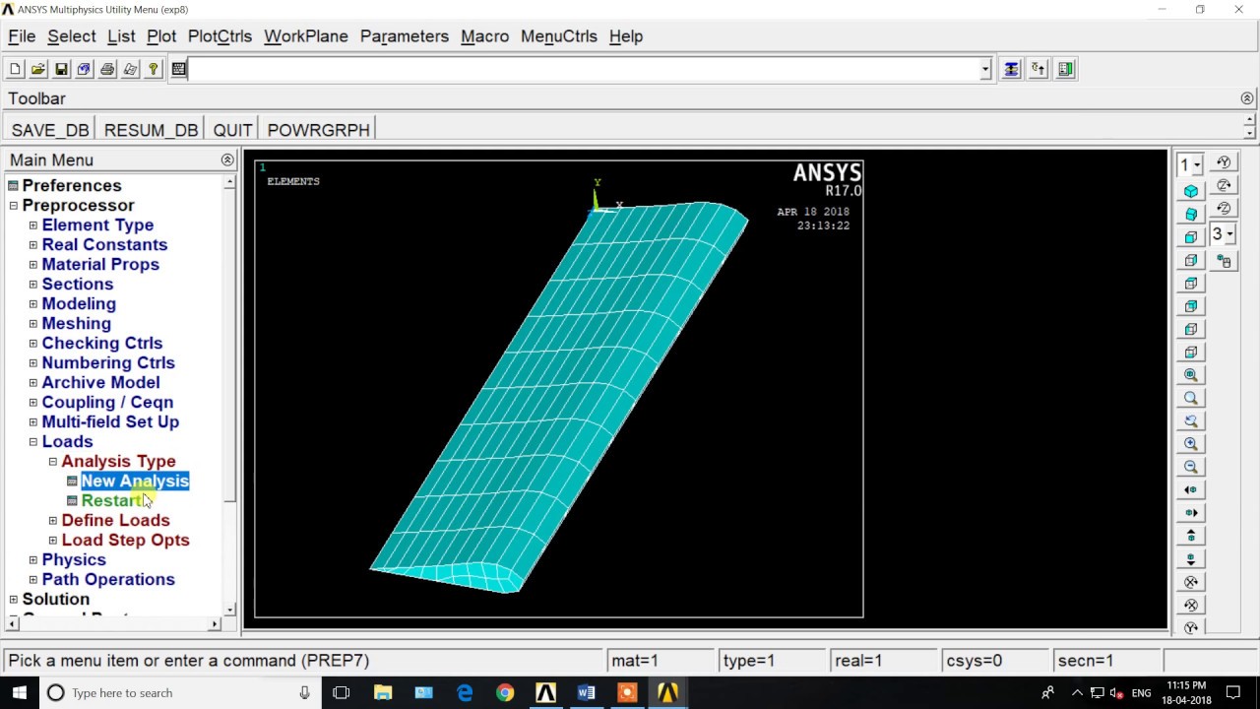1260x709 pixels.
Task: Expand the Define Loads node
Action: (x=53, y=521)
